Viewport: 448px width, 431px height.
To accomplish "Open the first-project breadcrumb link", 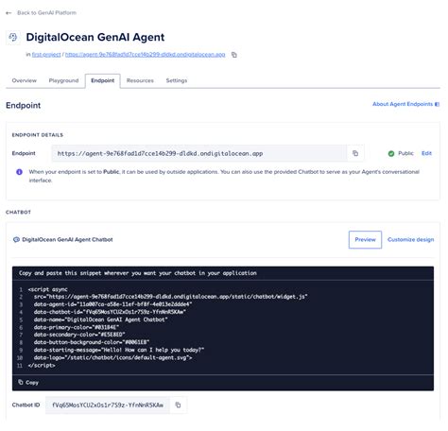I will tap(46, 55).
